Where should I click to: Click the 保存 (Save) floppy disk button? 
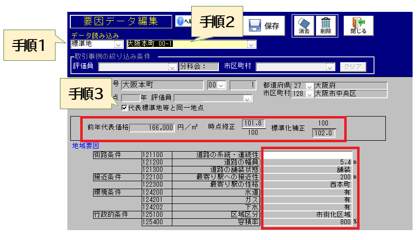(x=264, y=26)
